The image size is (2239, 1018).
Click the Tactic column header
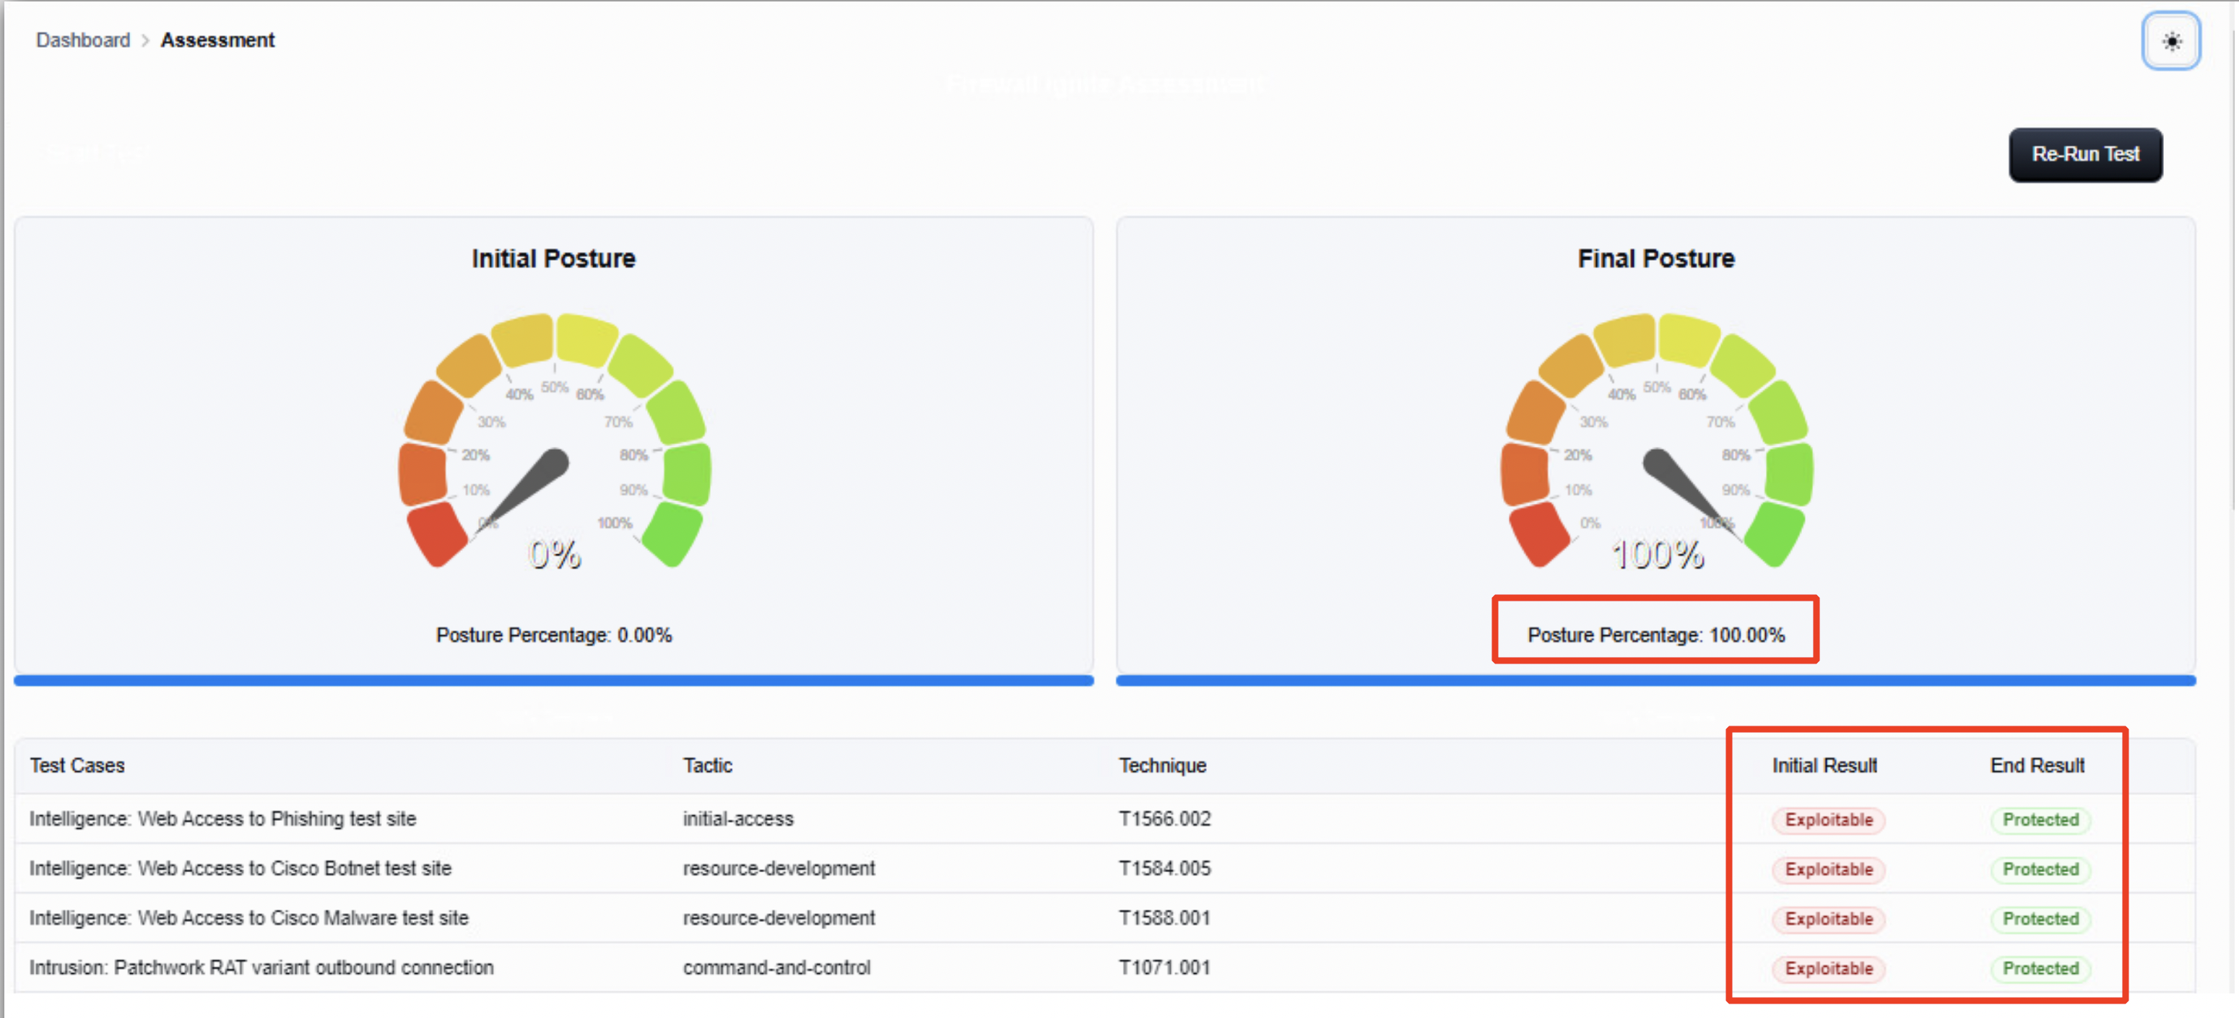click(x=708, y=765)
